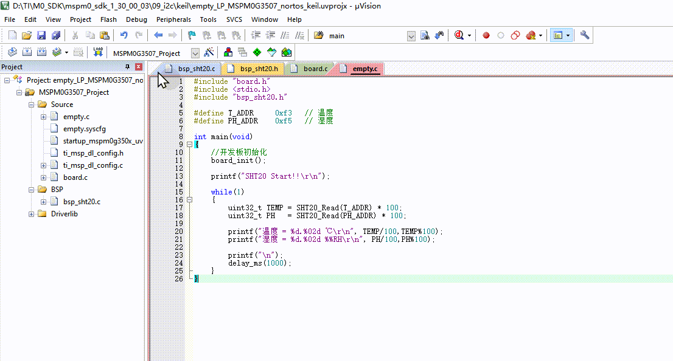Indent the selected lines
Image resolution: width=673 pixels, height=361 pixels.
coord(256,36)
